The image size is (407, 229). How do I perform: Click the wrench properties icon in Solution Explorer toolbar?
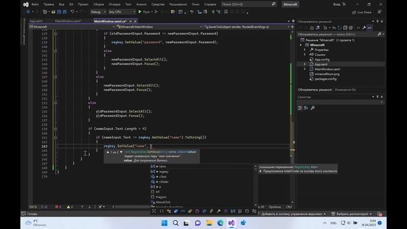(364, 28)
